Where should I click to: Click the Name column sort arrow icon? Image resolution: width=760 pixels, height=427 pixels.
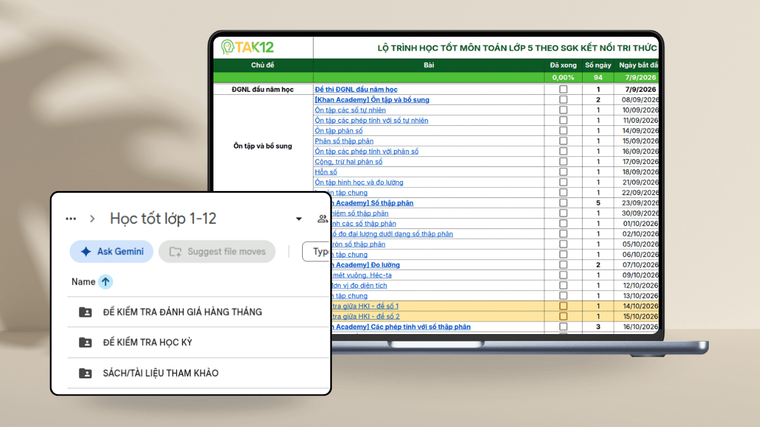[x=106, y=282]
